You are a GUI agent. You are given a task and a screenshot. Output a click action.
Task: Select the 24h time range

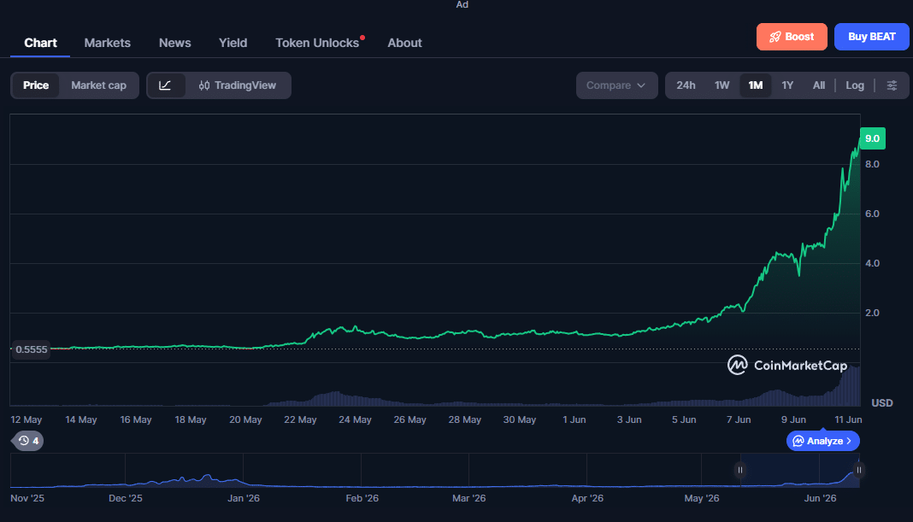[x=686, y=85]
